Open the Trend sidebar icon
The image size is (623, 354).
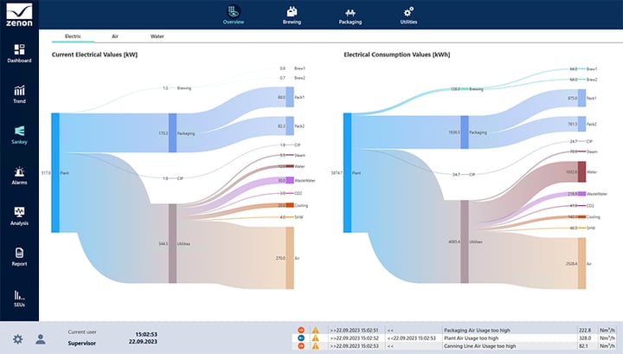click(19, 94)
